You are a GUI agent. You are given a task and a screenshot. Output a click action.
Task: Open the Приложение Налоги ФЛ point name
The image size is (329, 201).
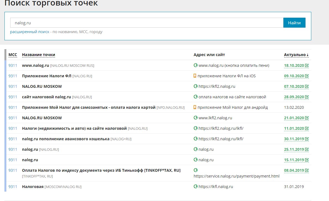coord(46,76)
